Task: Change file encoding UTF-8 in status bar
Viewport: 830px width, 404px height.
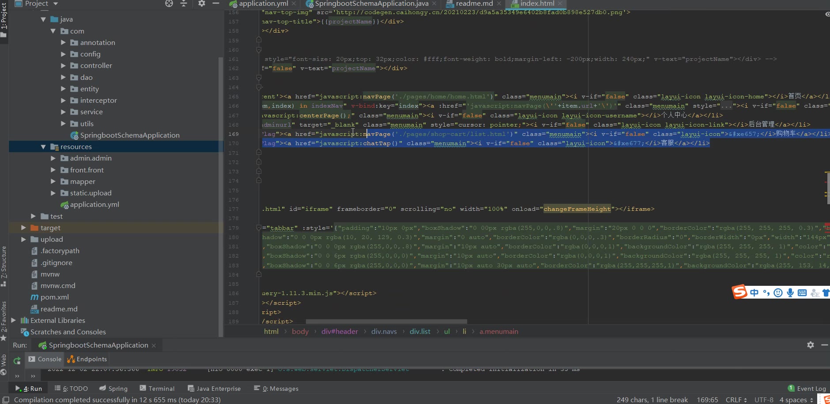Action: pyautogui.click(x=764, y=400)
